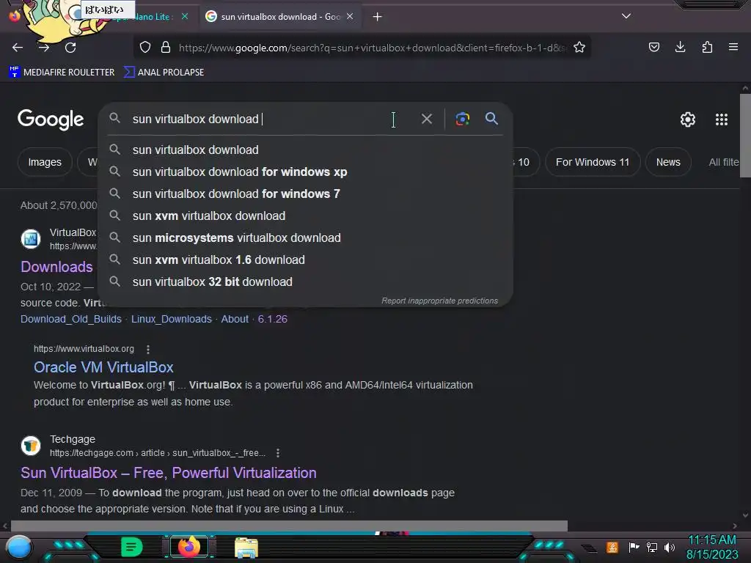751x563 pixels.
Task: Open the Firefox hamburger menu
Action: (x=733, y=47)
